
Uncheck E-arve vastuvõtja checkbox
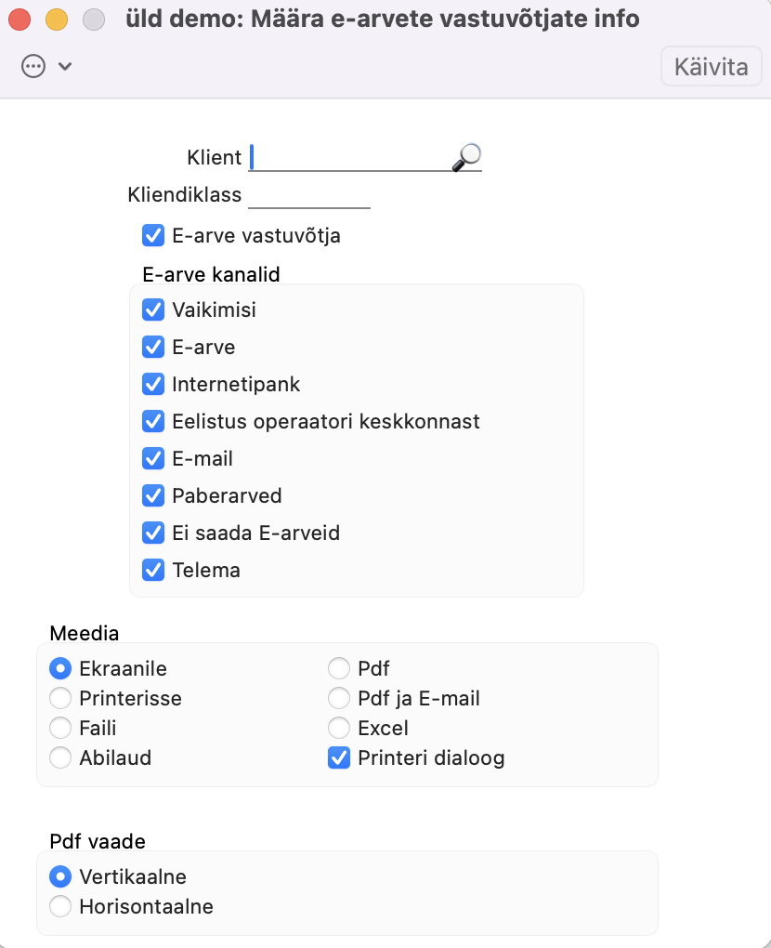tap(153, 236)
